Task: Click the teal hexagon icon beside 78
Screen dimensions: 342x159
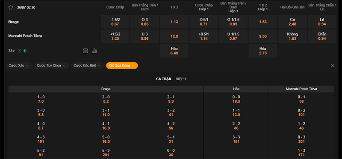Action: (x=25, y=51)
